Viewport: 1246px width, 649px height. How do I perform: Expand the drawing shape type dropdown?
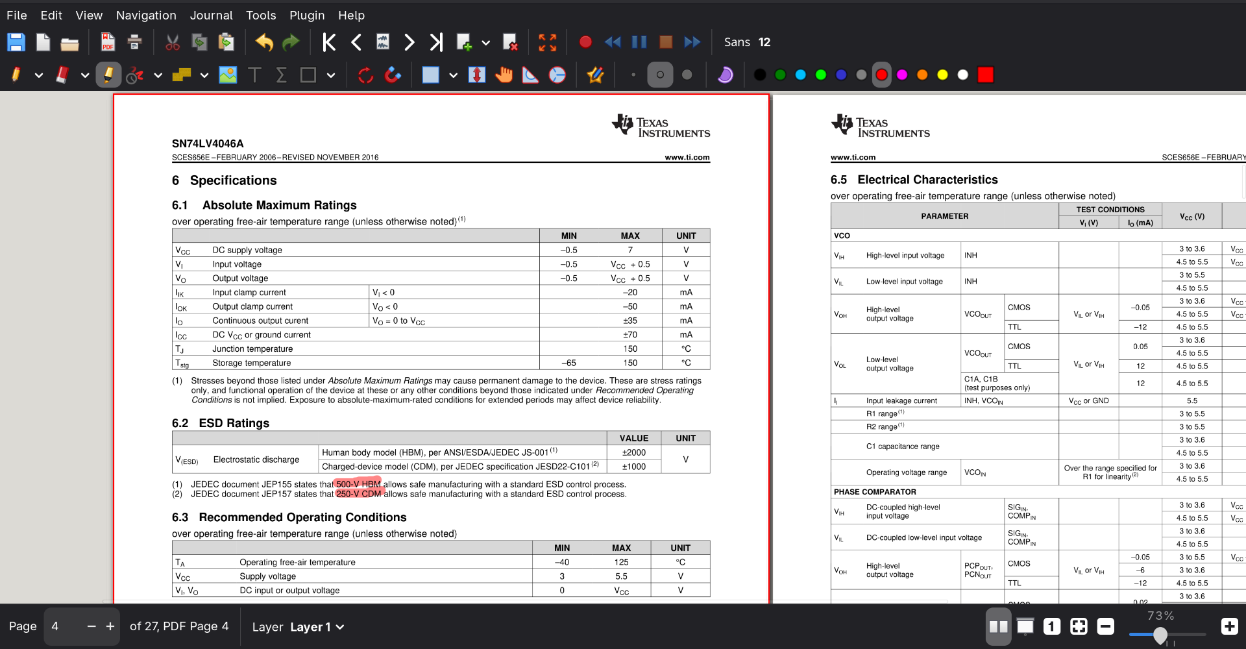coord(331,75)
